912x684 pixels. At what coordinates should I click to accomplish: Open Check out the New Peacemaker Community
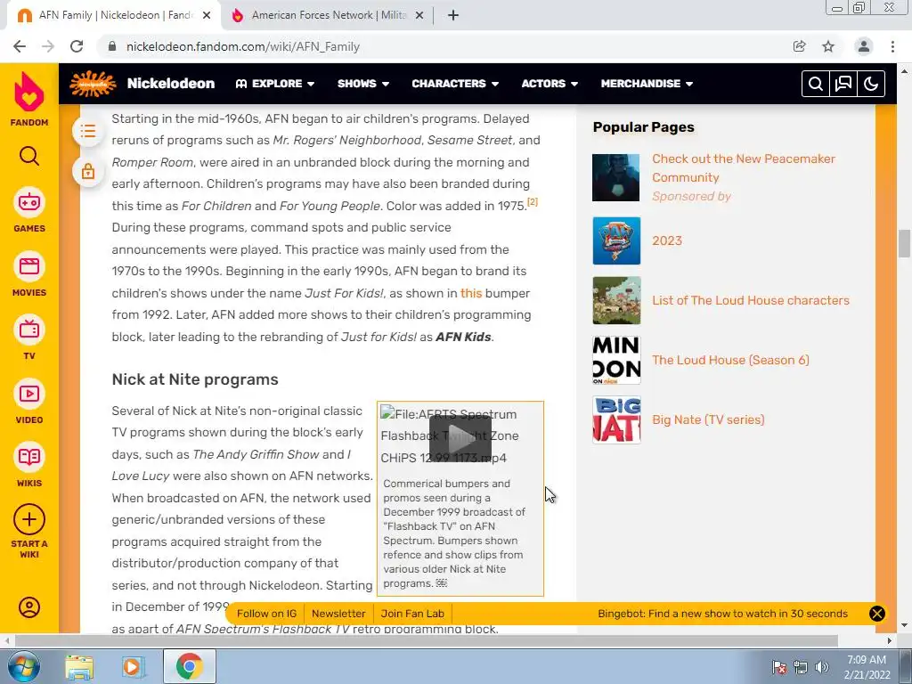(744, 168)
